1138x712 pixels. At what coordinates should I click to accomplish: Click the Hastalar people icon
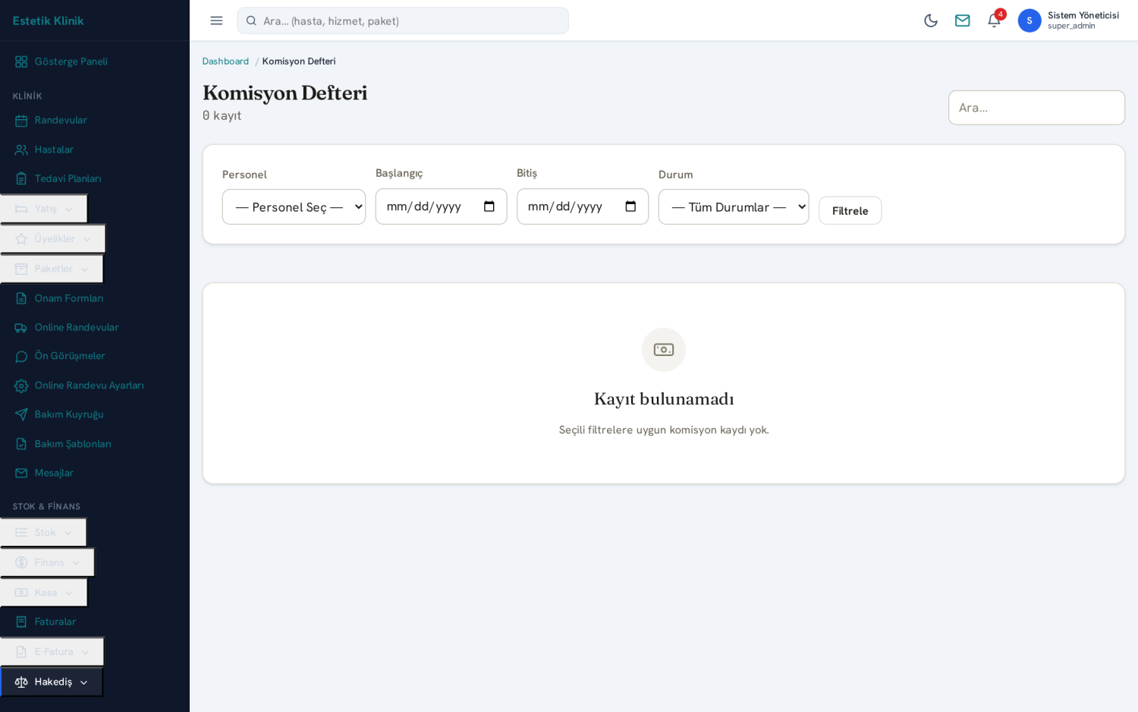[21, 150]
